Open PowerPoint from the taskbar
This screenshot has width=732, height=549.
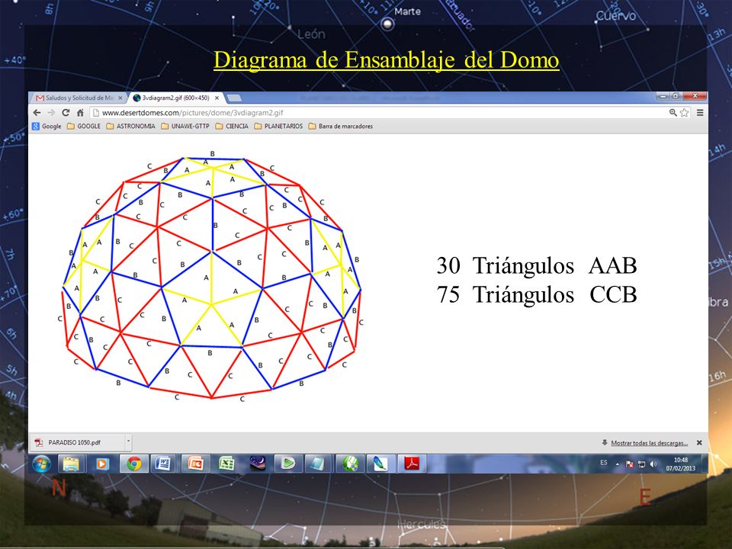(195, 464)
